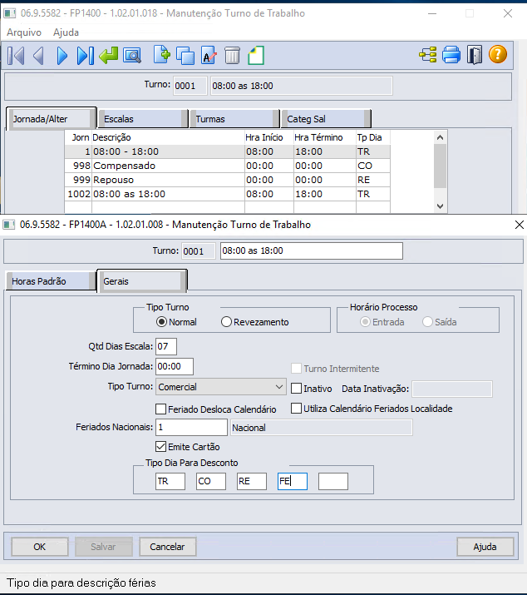Viewport: 527px width, 595px height.
Task: Switch to the Horas Padrão tab
Action: 51,281
